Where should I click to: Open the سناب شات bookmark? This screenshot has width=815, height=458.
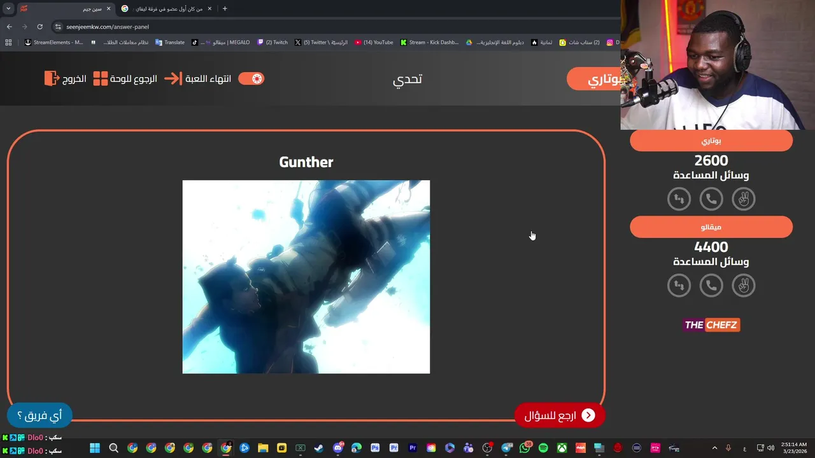(579, 43)
